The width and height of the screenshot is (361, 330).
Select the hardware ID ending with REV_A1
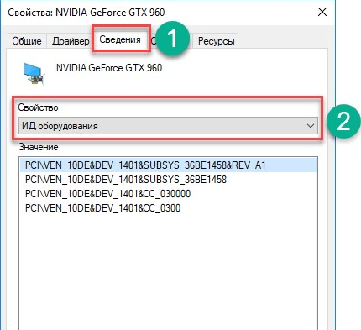[x=168, y=165]
